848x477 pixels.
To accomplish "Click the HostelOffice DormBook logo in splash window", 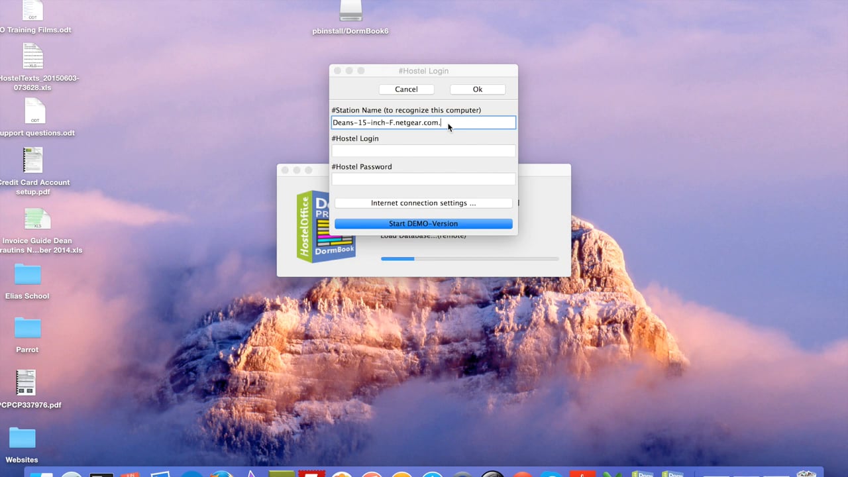I will pos(326,227).
